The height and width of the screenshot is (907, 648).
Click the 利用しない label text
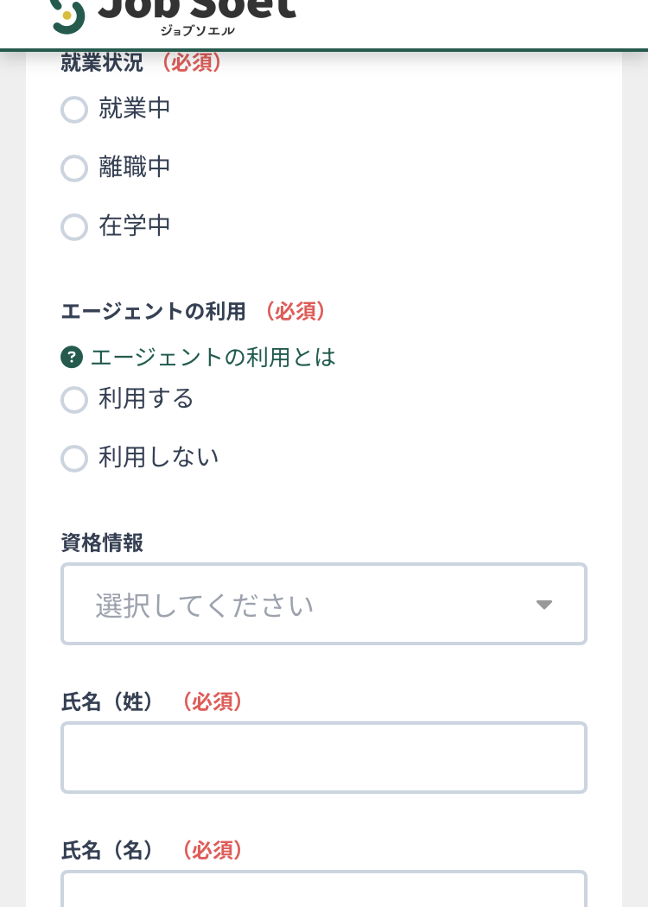click(x=158, y=458)
